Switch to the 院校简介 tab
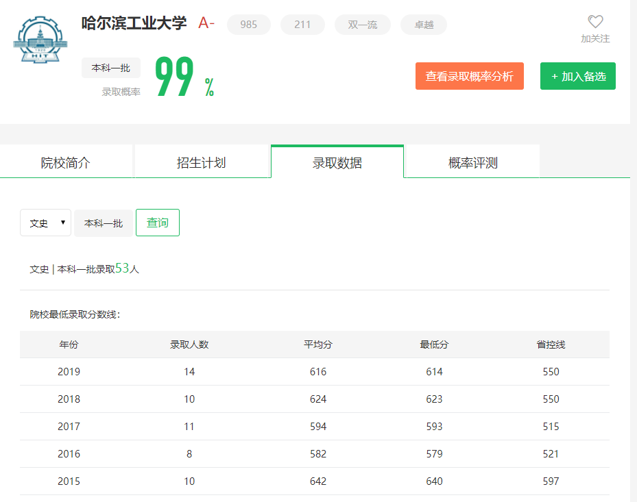The height and width of the screenshot is (502, 637). point(67,163)
